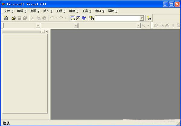Click the workspace panel expand button
Screen dimensions: 181x126
[x=43, y=32]
